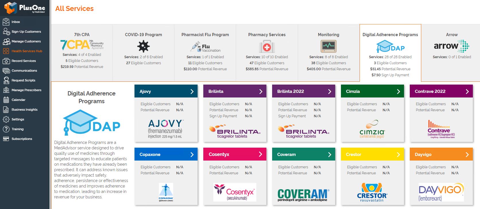Open the Calendar icon in the sidebar
This screenshot has height=209, width=480.
click(x=6, y=100)
